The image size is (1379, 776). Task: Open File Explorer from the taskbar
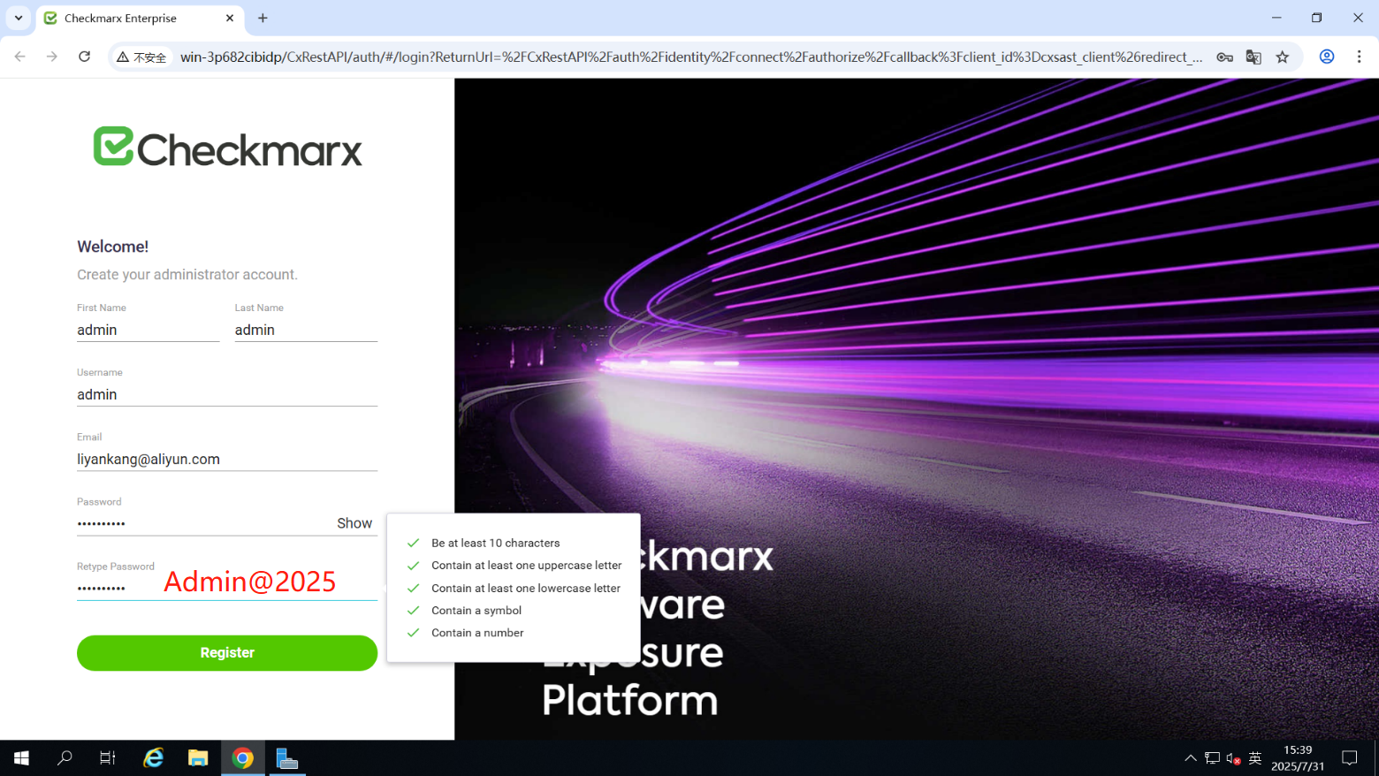(198, 758)
